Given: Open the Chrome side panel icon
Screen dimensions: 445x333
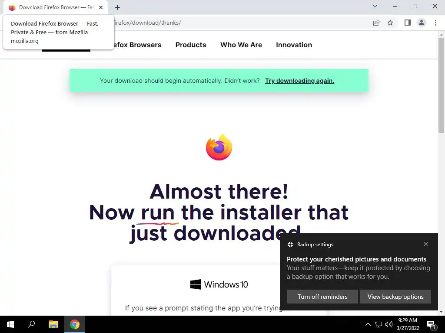Looking at the screenshot, I should (x=408, y=23).
